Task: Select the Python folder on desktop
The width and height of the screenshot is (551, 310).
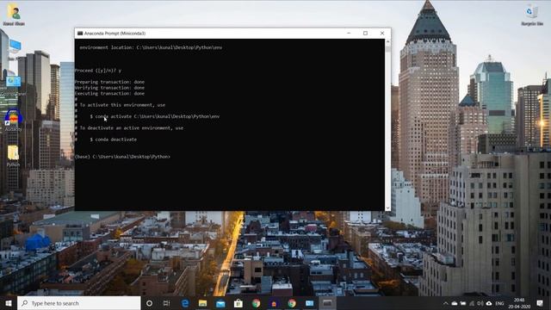Action: click(x=14, y=156)
